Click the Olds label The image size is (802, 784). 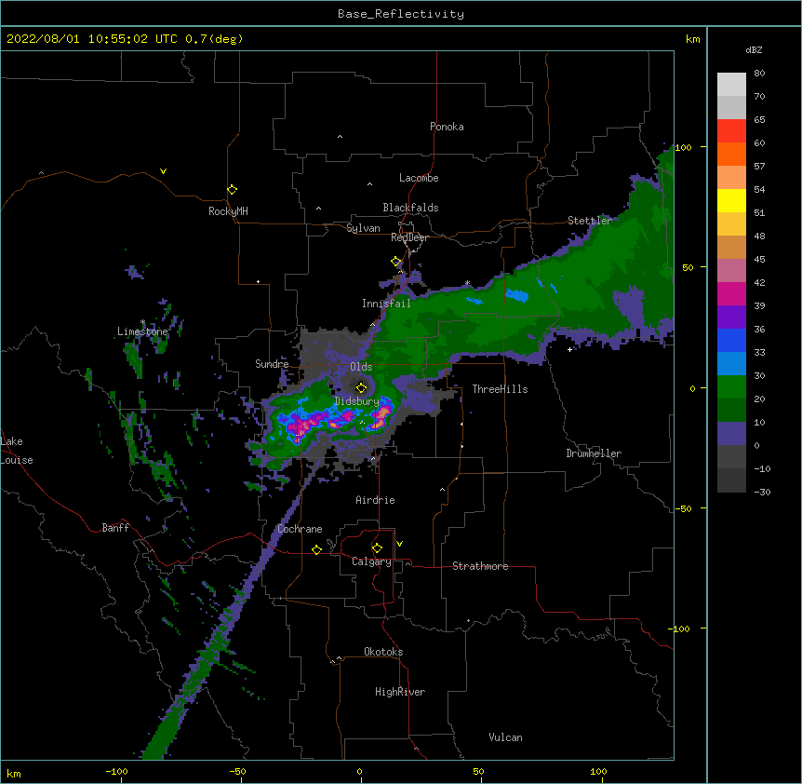361,367
